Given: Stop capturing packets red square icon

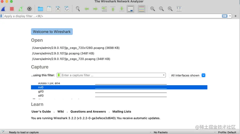Looking at the screenshot, I should (x=12, y=9).
